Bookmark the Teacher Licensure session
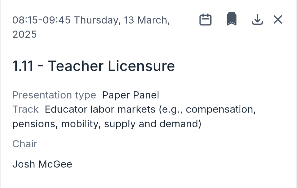 (231, 19)
